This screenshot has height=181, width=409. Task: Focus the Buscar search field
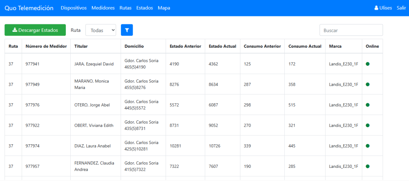coord(351,30)
